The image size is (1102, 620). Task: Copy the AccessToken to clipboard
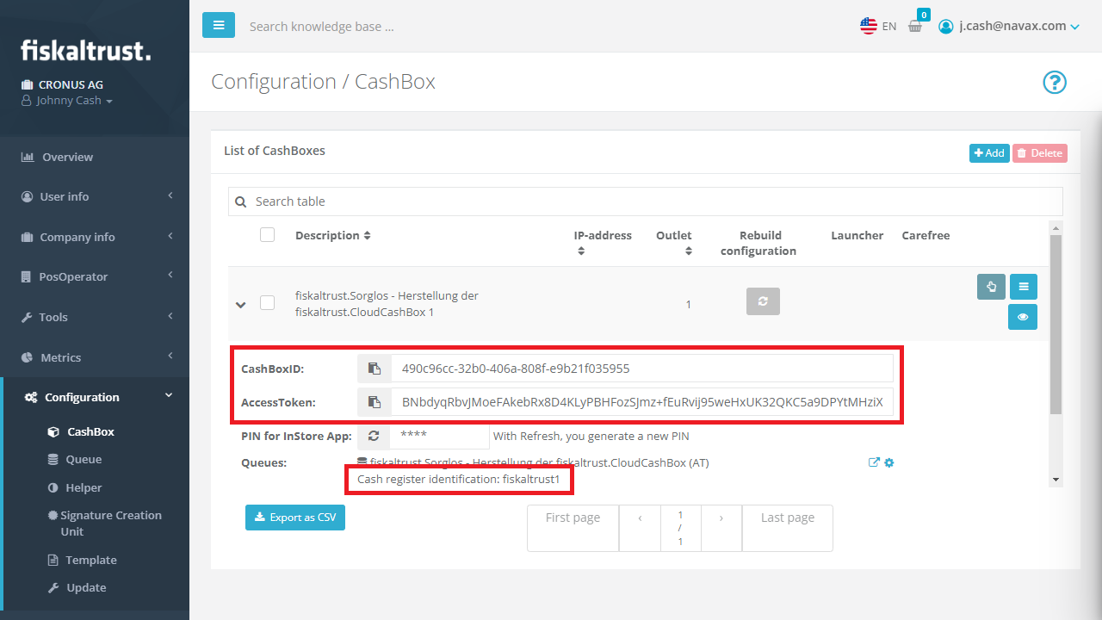(374, 401)
